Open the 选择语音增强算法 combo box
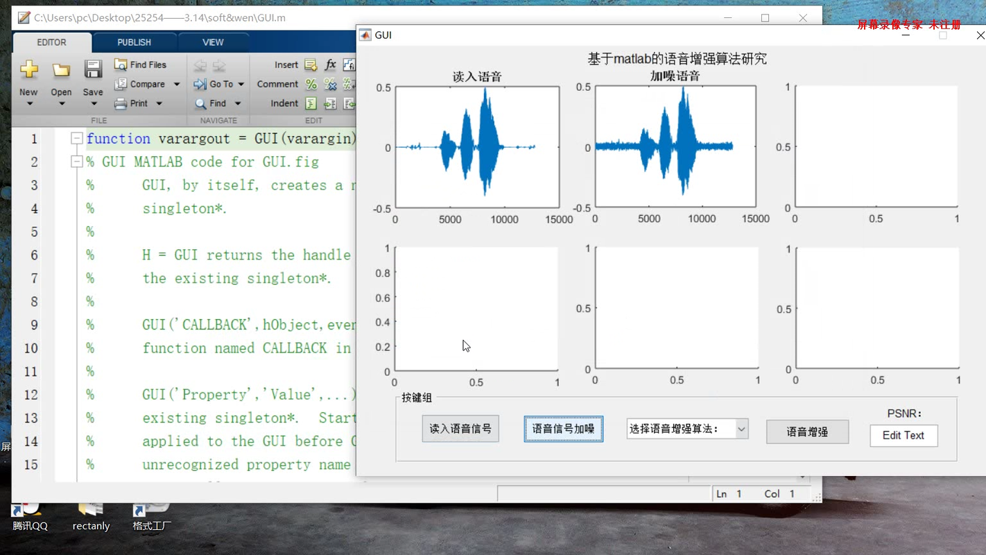This screenshot has width=986, height=555. 687,429
